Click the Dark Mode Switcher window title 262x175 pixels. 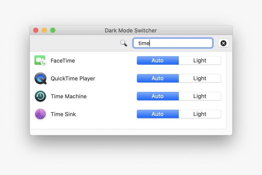click(131, 30)
